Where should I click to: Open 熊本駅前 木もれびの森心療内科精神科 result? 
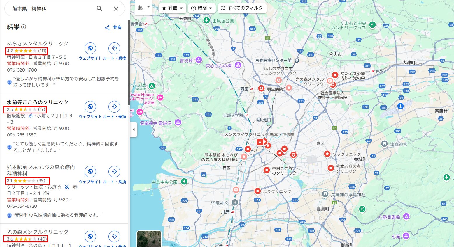coord(41,170)
